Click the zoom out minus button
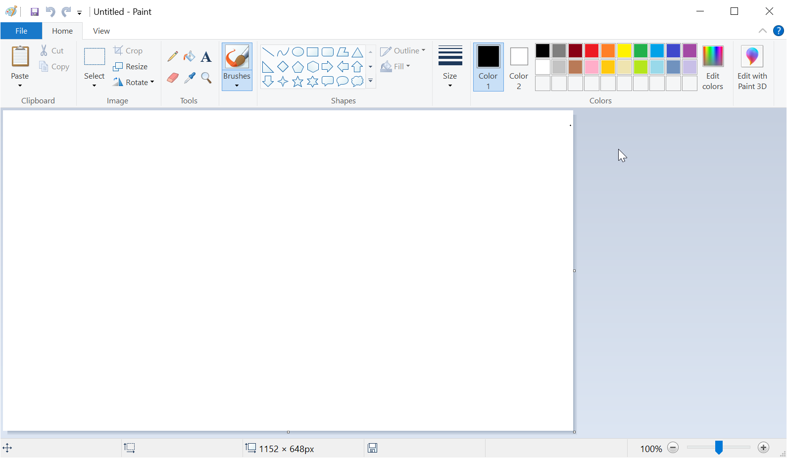 673,448
